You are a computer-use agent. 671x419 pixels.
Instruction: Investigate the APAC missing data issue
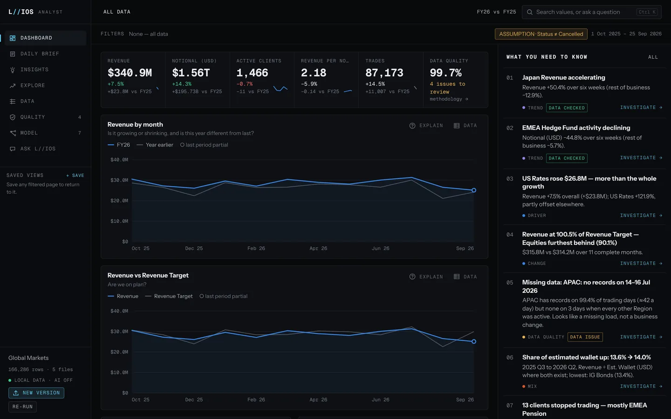point(641,337)
